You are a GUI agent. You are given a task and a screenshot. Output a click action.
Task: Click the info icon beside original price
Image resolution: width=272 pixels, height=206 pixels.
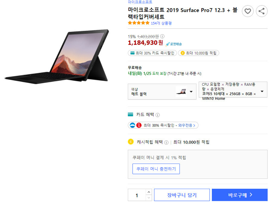coord(162,36)
